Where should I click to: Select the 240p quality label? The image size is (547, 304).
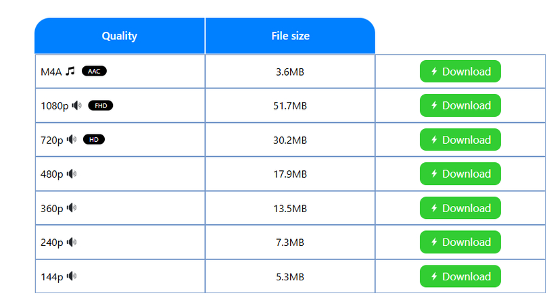click(x=52, y=243)
